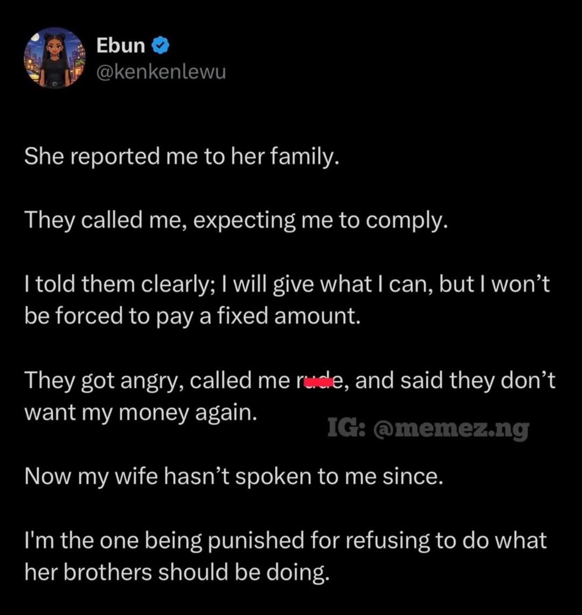582x615 pixels.
Task: Click the line 'She reported me to her family.'
Action: pyautogui.click(x=182, y=156)
